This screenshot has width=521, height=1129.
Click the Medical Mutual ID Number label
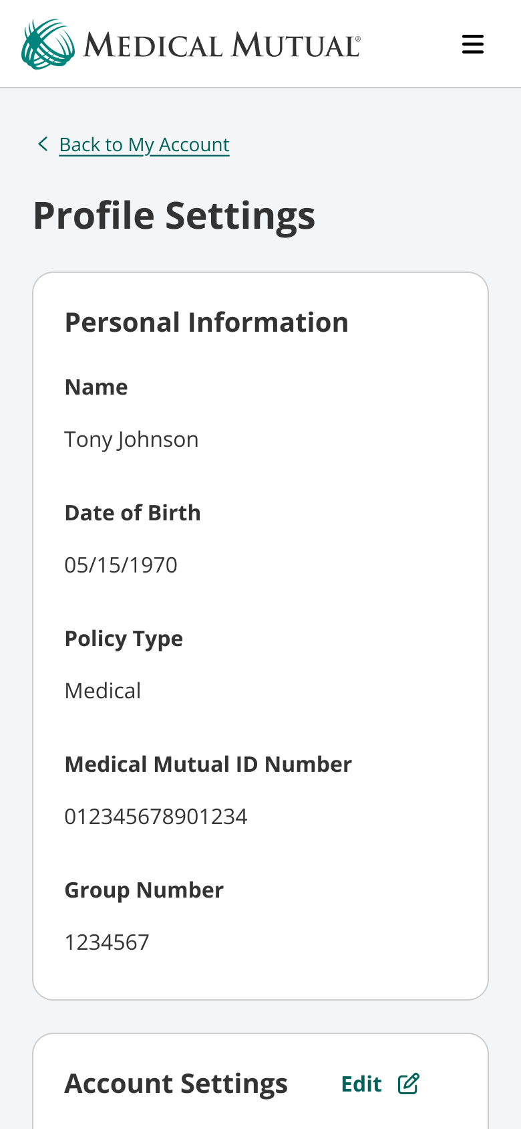point(208,764)
